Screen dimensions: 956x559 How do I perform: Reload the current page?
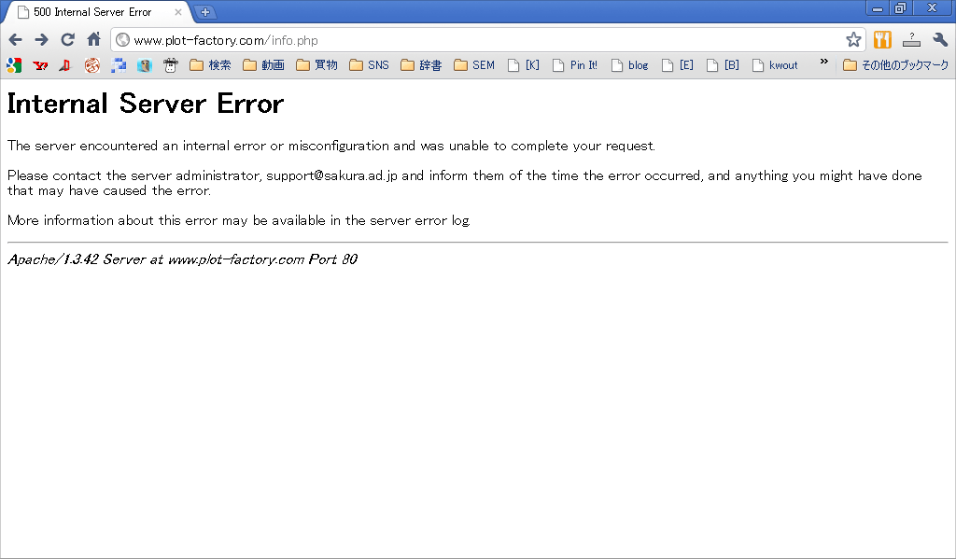click(x=67, y=40)
